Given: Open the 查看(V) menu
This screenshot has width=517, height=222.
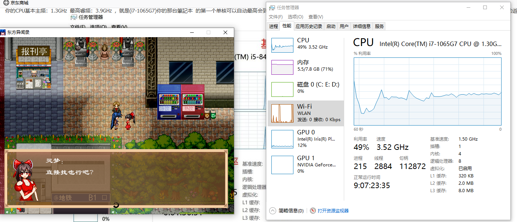Looking at the screenshot, I should pos(316,17).
